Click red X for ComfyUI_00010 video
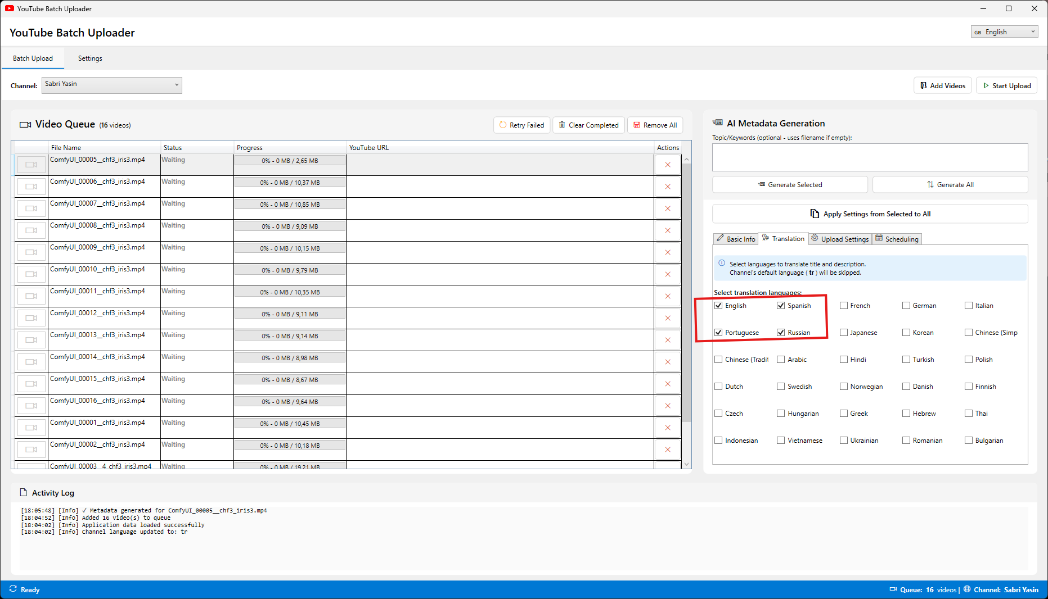This screenshot has width=1048, height=599. (x=668, y=274)
